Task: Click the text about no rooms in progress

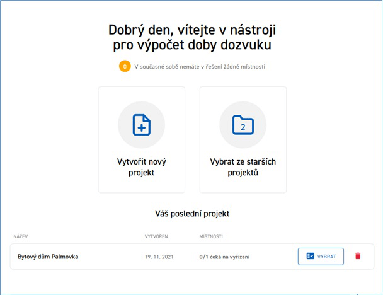Action: point(200,67)
